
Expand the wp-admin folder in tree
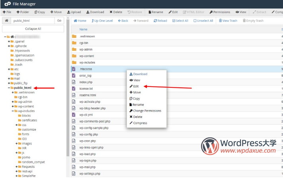click(13, 102)
